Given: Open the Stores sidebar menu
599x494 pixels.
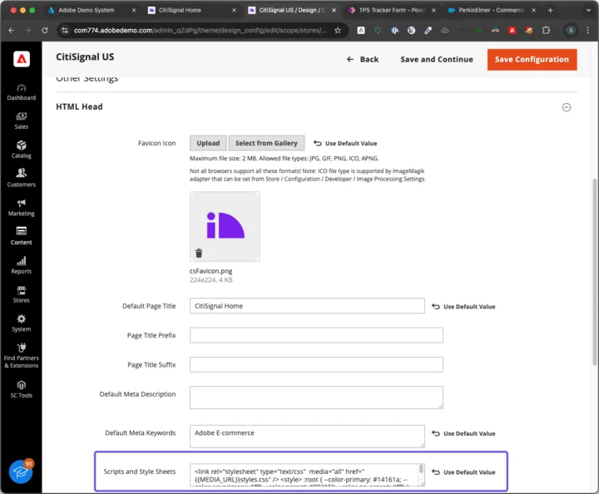Looking at the screenshot, I should click(x=22, y=294).
